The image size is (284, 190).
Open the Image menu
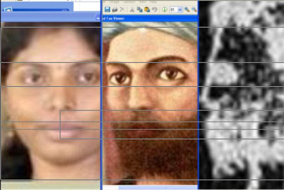coord(115,2)
